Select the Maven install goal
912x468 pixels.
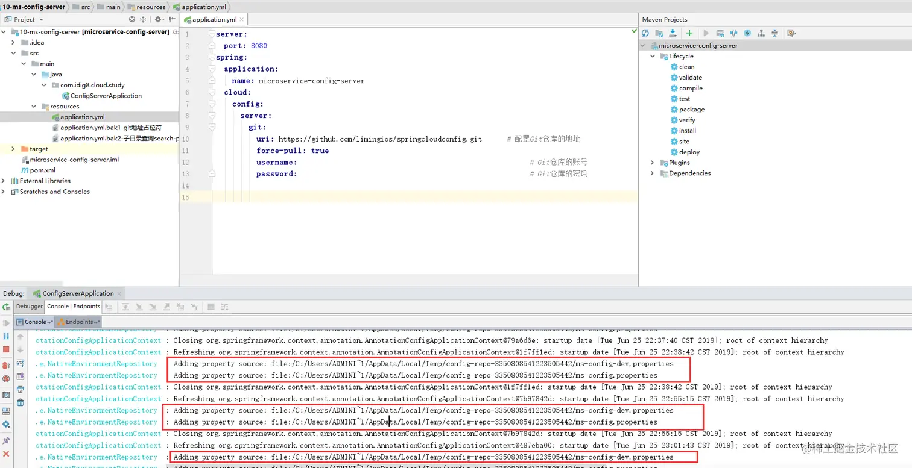click(688, 131)
